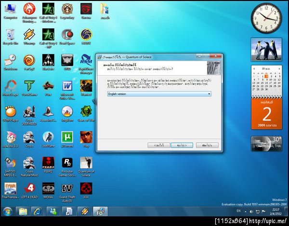Launch Quantum of Solace desktop icon

point(86,167)
